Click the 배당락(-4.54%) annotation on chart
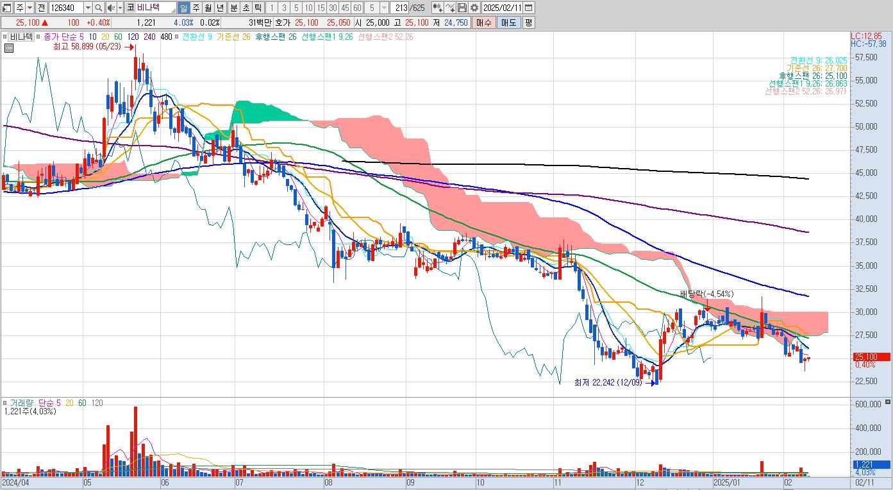 706,294
